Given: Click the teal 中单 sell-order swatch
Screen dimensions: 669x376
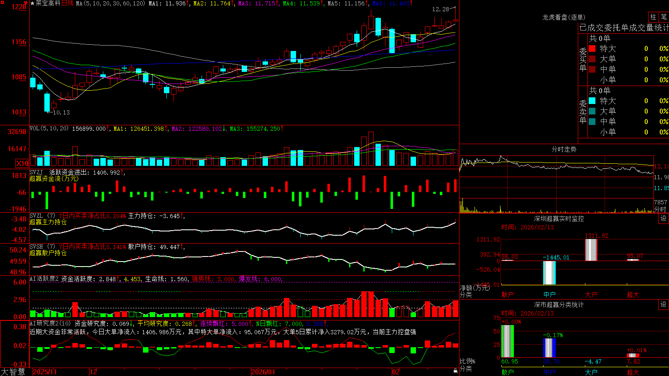Looking at the screenshot, I should [x=592, y=122].
